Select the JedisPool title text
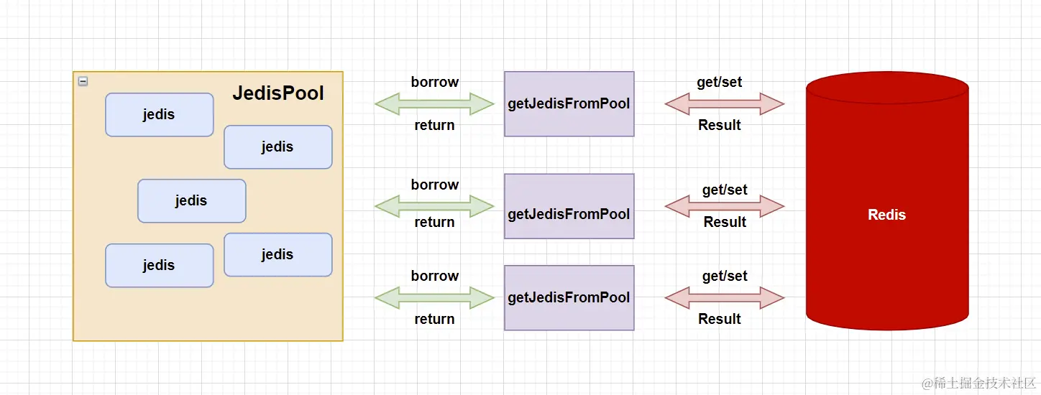The image size is (1041, 395). pos(278,93)
